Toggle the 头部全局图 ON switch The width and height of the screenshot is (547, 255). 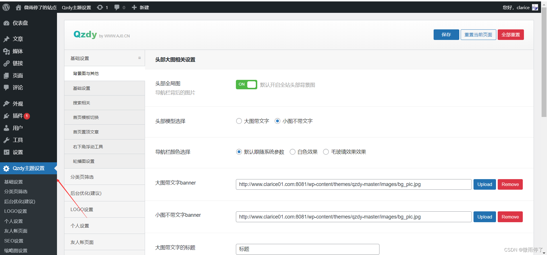click(x=246, y=84)
